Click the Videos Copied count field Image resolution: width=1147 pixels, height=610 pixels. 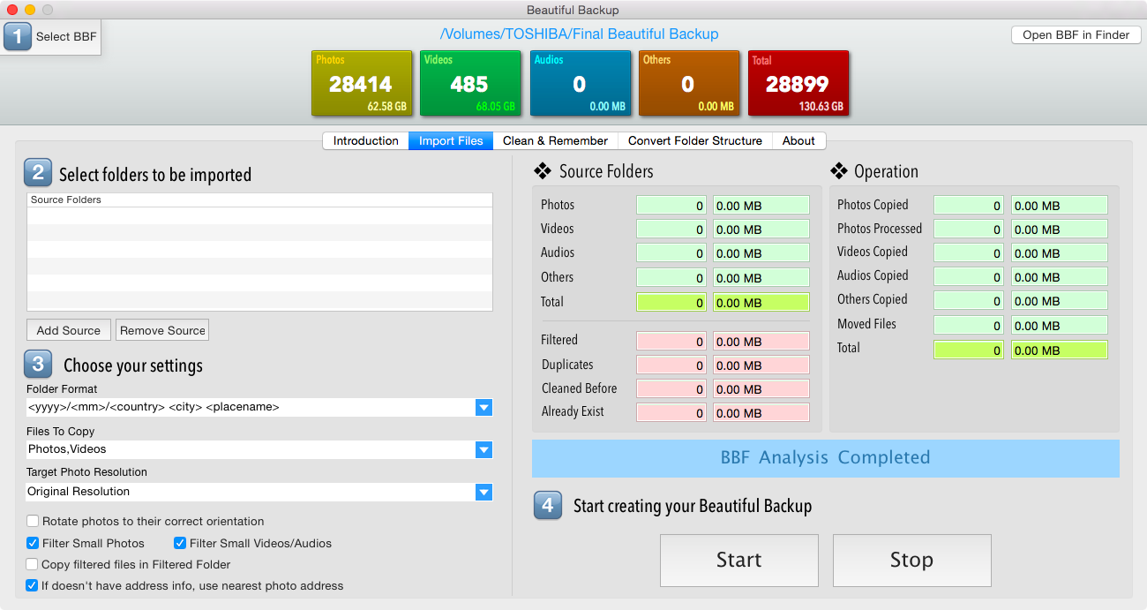pyautogui.click(x=969, y=253)
